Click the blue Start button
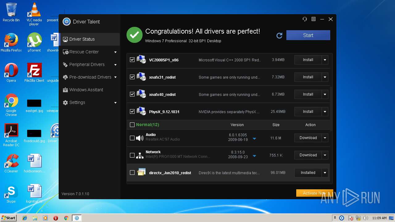Image resolution: width=395 pixels, height=222 pixels. 308,35
